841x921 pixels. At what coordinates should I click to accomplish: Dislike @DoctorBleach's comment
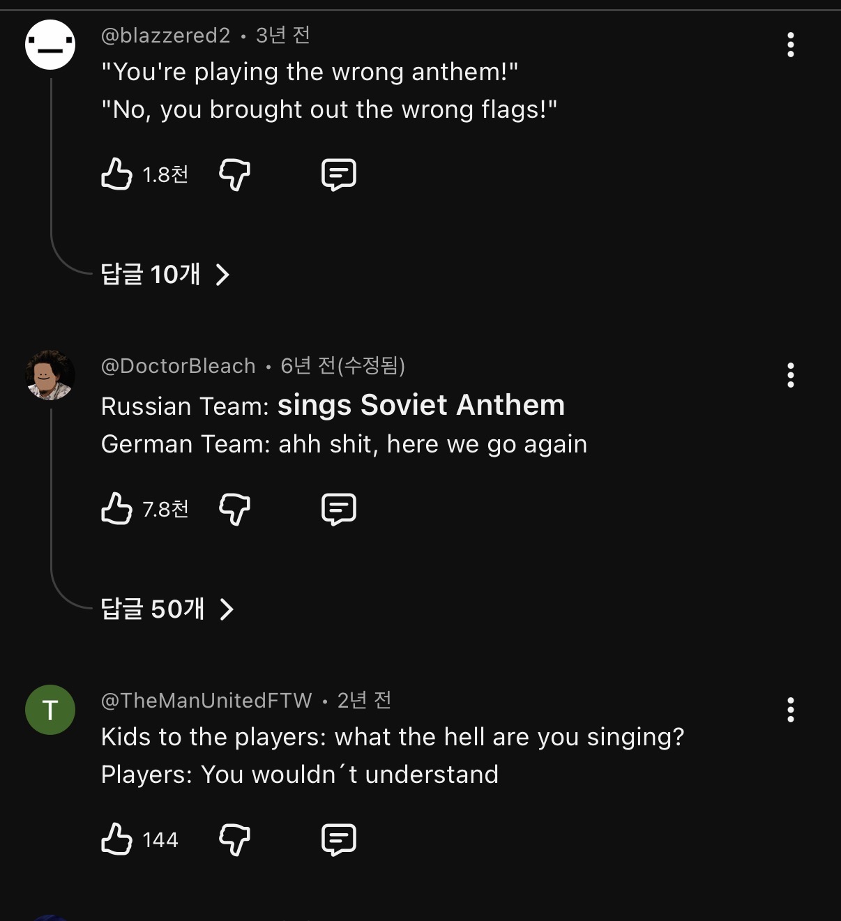pyautogui.click(x=234, y=510)
